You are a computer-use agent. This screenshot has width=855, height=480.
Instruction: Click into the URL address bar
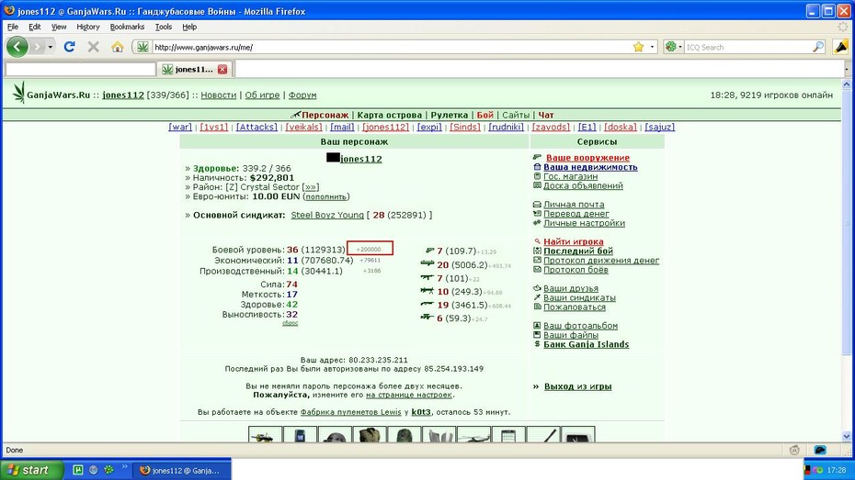pos(390,47)
